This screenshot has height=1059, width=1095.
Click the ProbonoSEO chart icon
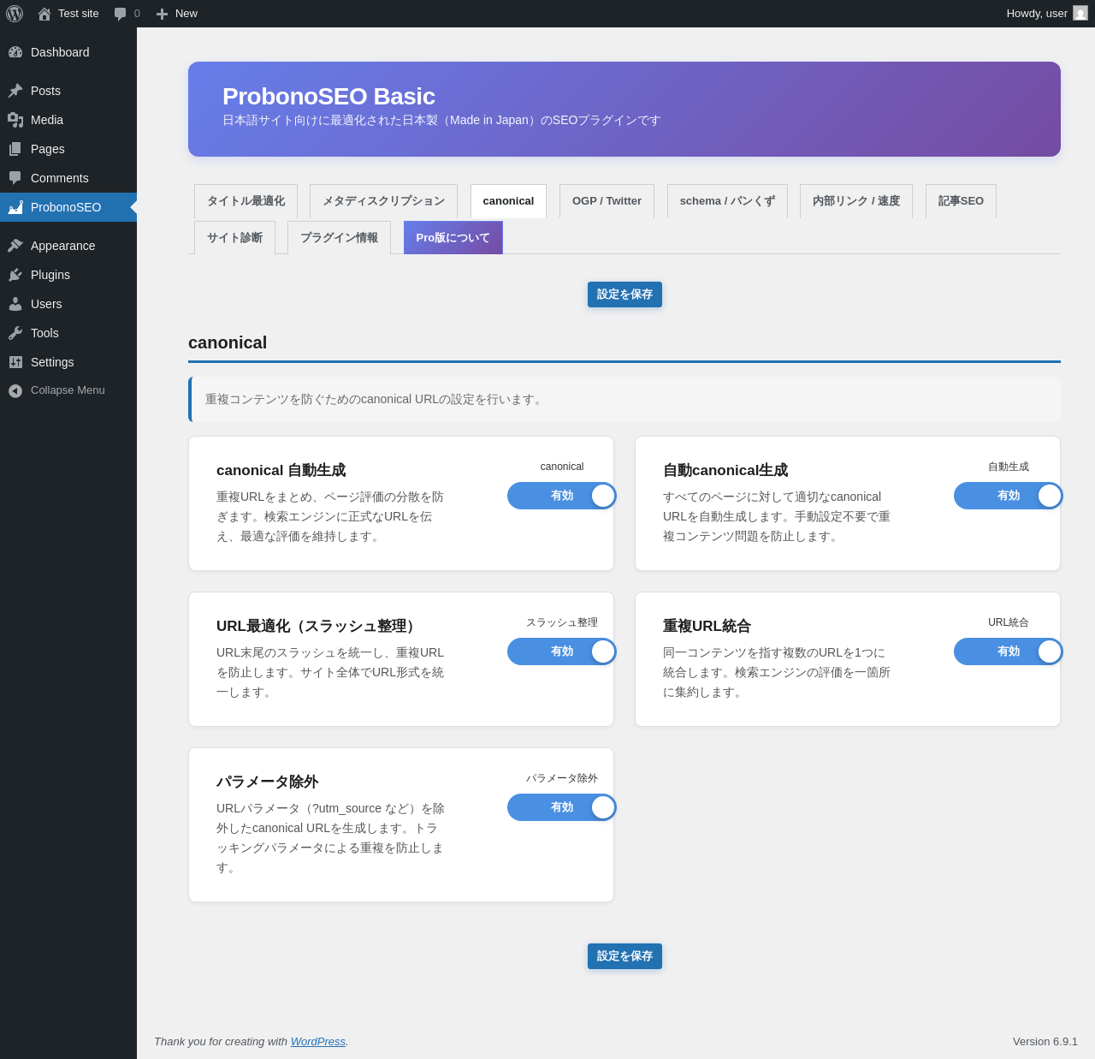(15, 207)
